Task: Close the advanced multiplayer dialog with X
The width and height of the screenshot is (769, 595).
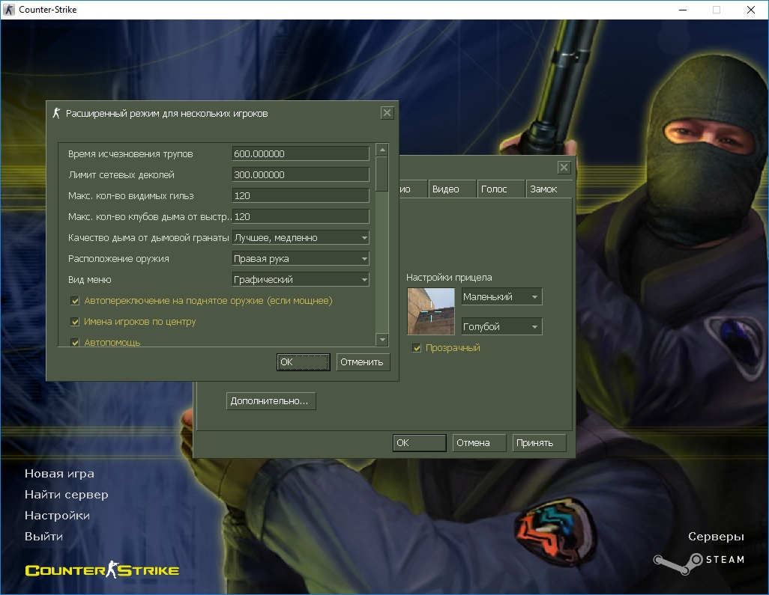Action: point(387,113)
